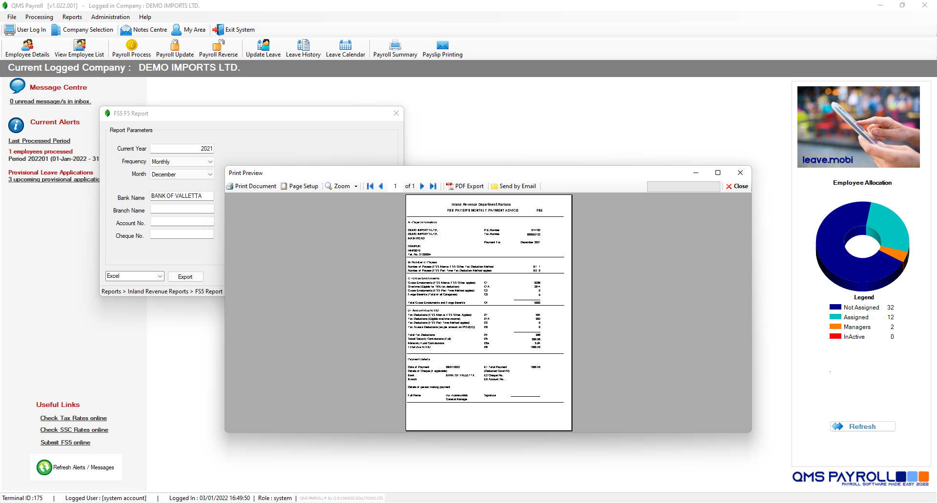This screenshot has width=937, height=503.
Task: Close the Print Preview via Close button
Action: point(737,186)
